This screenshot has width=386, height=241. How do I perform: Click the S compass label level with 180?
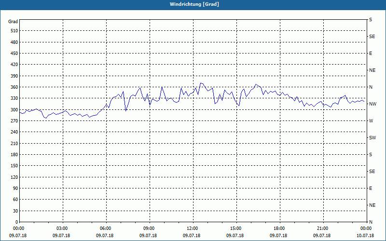coord(371,155)
